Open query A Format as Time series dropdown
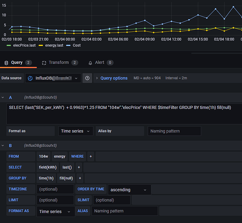 click(x=76, y=131)
